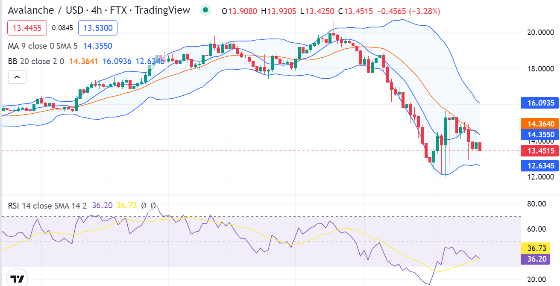Click the green market status dot
560x286 pixels.
(206, 10)
